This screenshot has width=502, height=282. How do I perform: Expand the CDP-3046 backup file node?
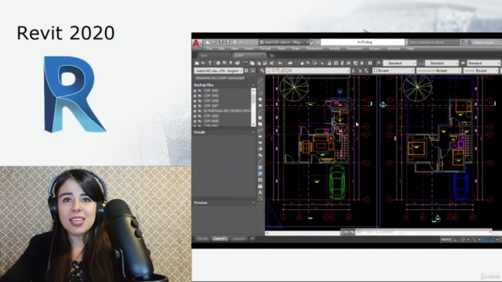(x=195, y=101)
